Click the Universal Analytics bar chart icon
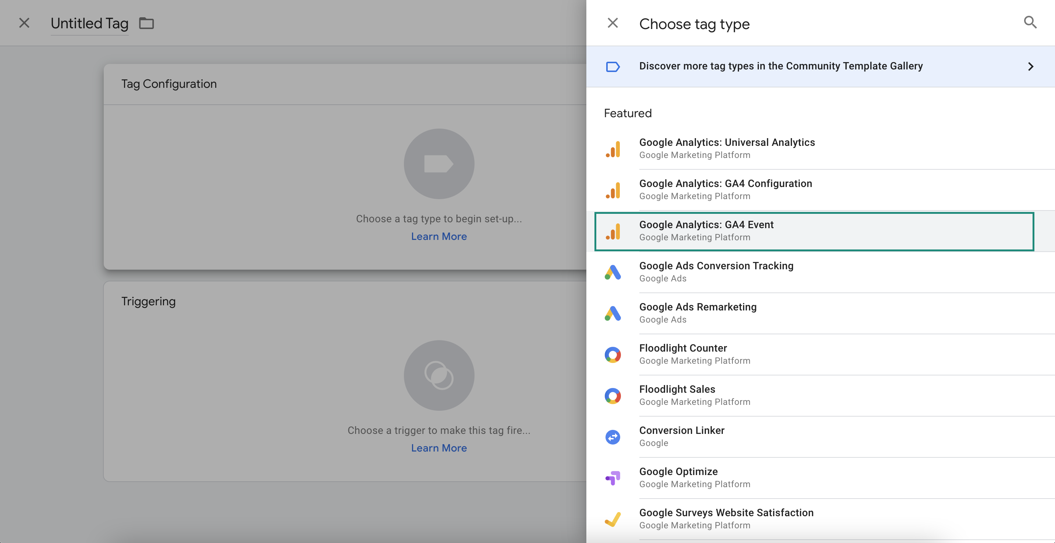Image resolution: width=1055 pixels, height=543 pixels. pyautogui.click(x=613, y=149)
